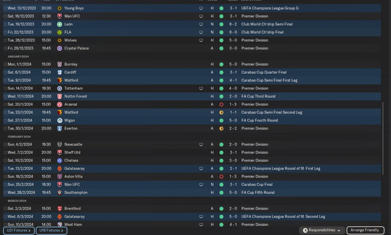Image resolution: width=391 pixels, height=235 pixels.
Task: Click the Responsibilities person icon
Action: (x=305, y=230)
